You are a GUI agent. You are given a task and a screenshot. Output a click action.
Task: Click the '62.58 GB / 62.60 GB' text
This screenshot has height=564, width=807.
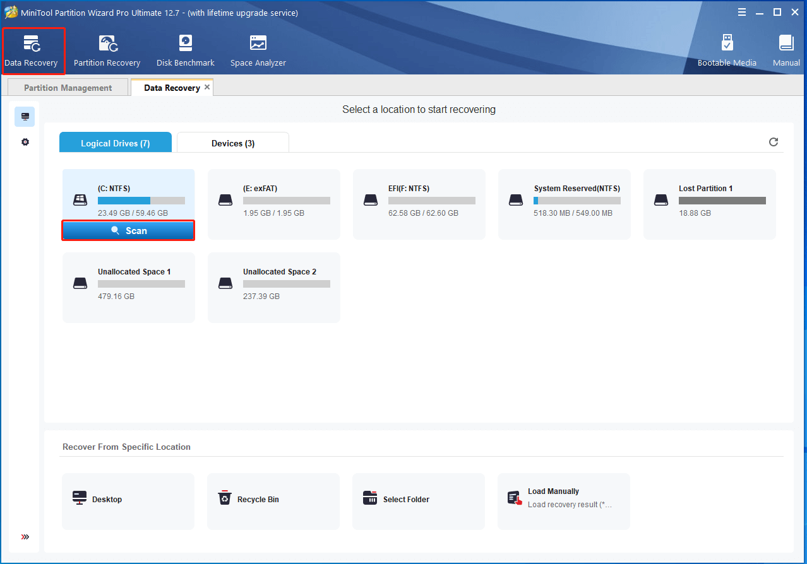(423, 213)
